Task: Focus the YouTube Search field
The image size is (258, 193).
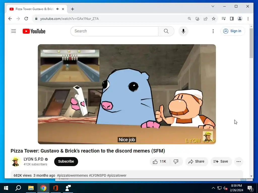Action: 114,31
